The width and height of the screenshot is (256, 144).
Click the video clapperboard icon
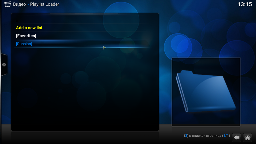[x=7, y=4]
